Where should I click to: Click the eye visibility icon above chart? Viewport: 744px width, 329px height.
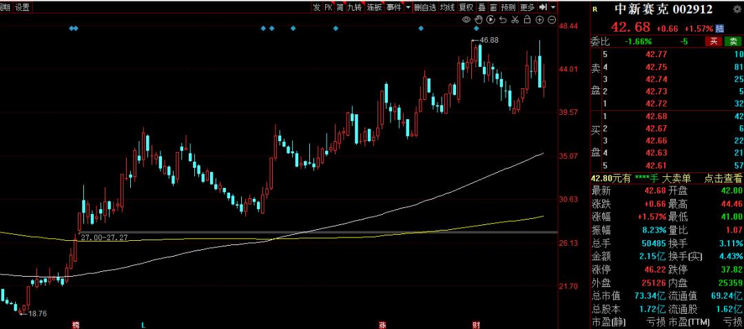466,20
